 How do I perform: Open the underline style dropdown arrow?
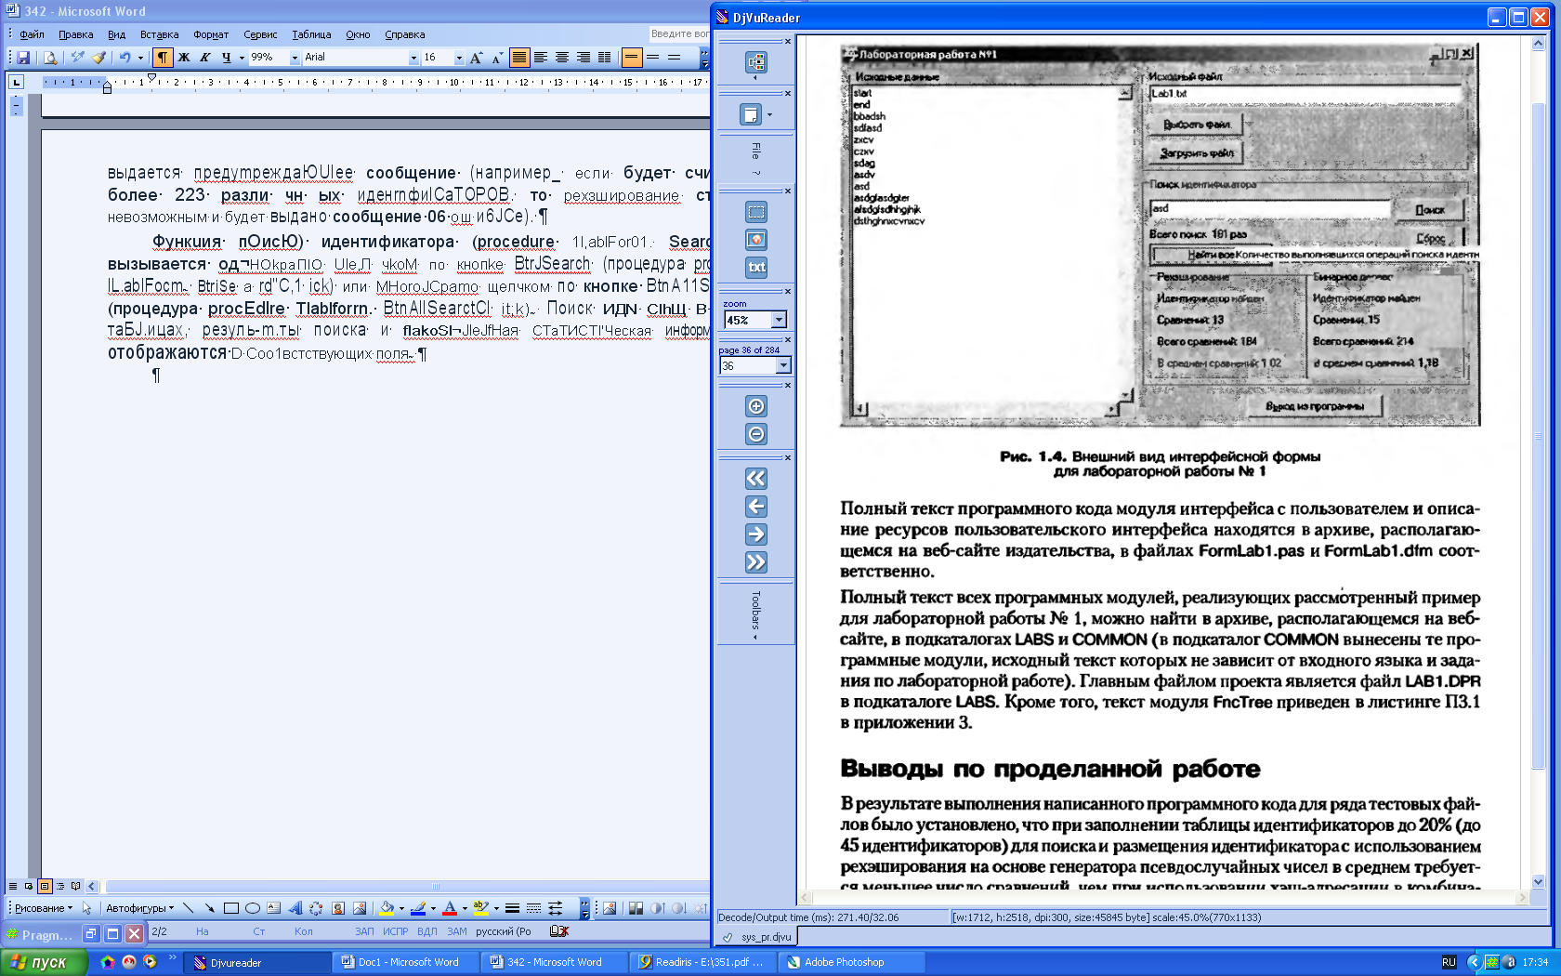tap(242, 58)
